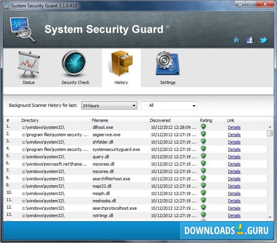The height and width of the screenshot is (243, 277).
Task: Open the All filter dropdown
Action: (169, 106)
